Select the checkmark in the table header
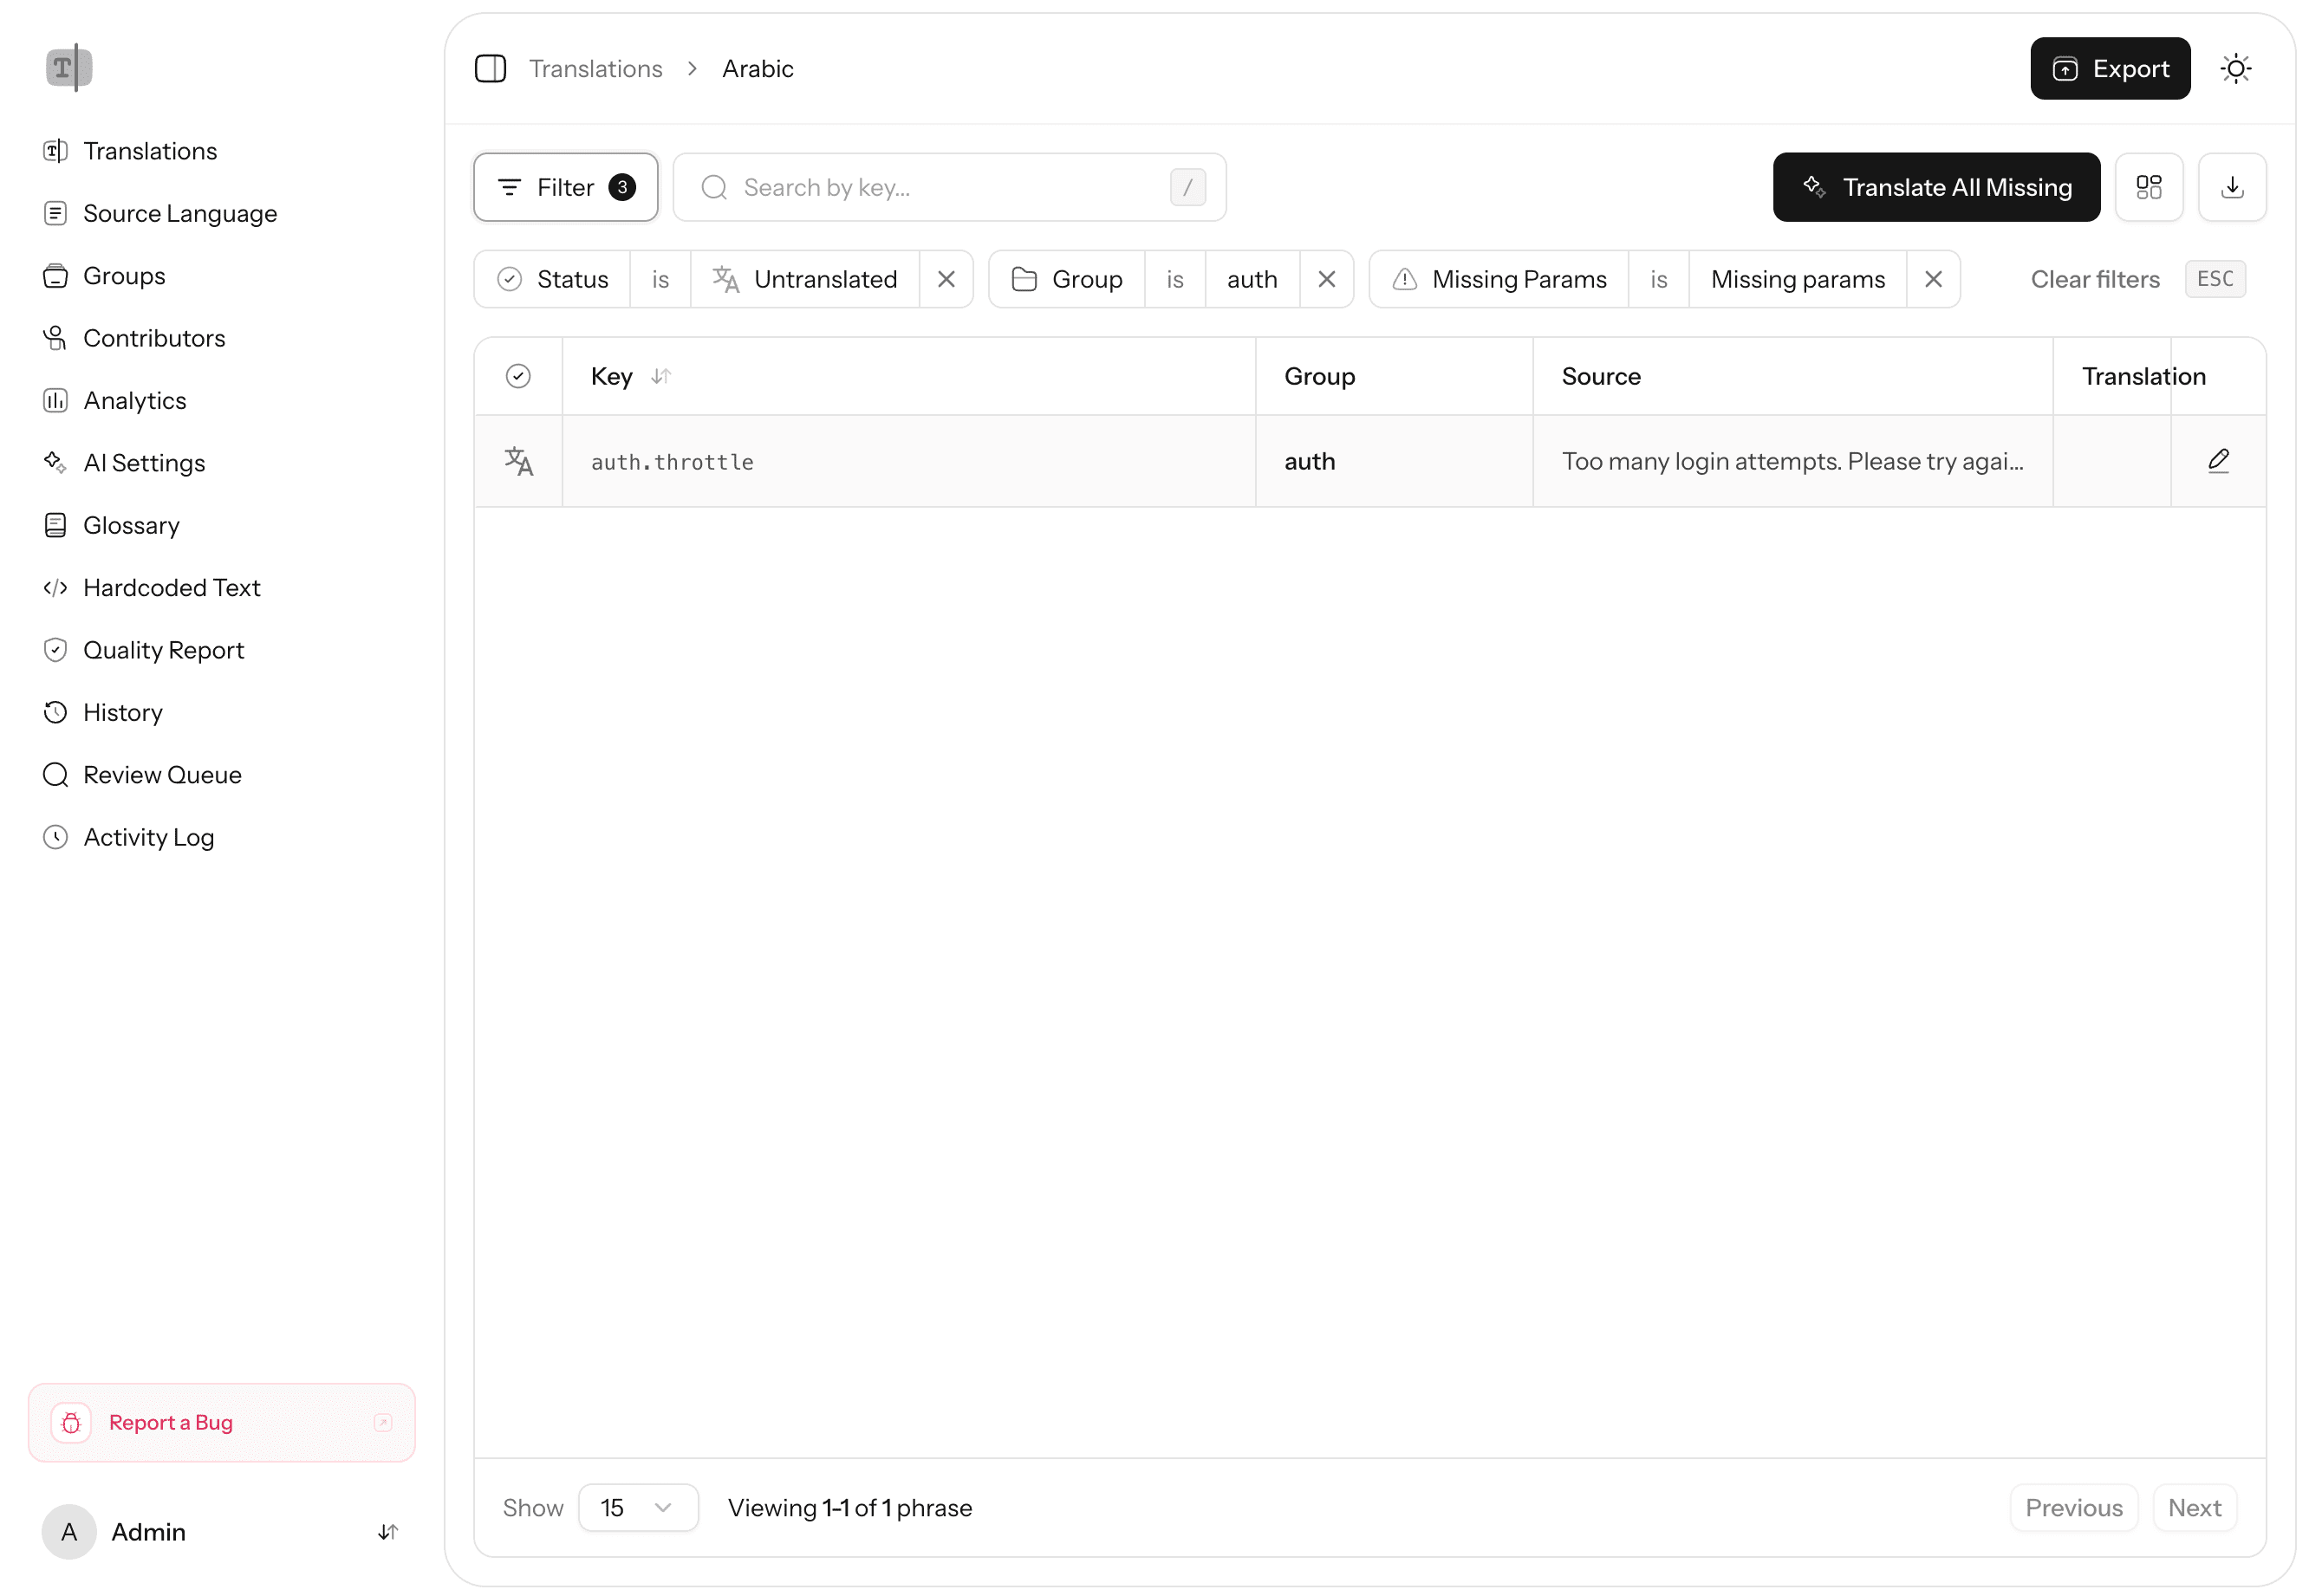 518,376
